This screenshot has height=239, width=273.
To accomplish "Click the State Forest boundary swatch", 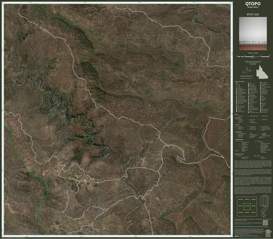I will coord(248,121).
